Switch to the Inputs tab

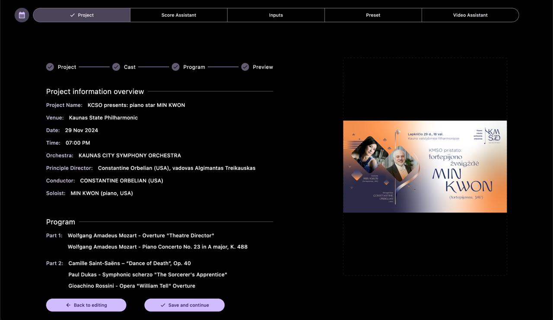(276, 15)
